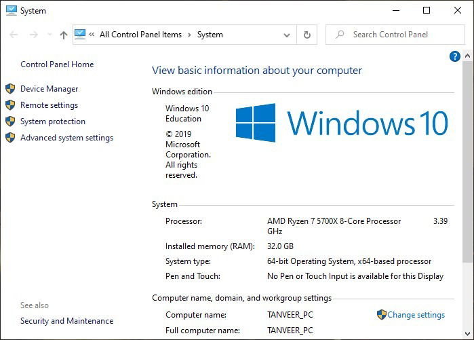Click '64-bit Operating System, x64-based processor' text

click(x=349, y=261)
